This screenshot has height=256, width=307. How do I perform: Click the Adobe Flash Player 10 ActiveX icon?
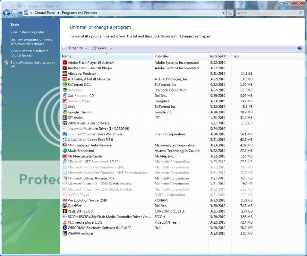tap(65, 62)
